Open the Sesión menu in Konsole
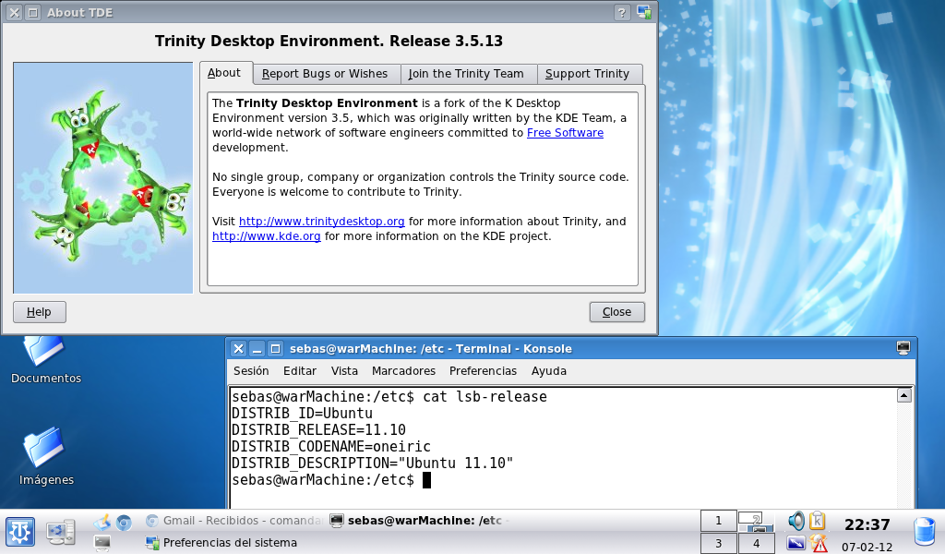The height and width of the screenshot is (554, 945). click(x=250, y=370)
